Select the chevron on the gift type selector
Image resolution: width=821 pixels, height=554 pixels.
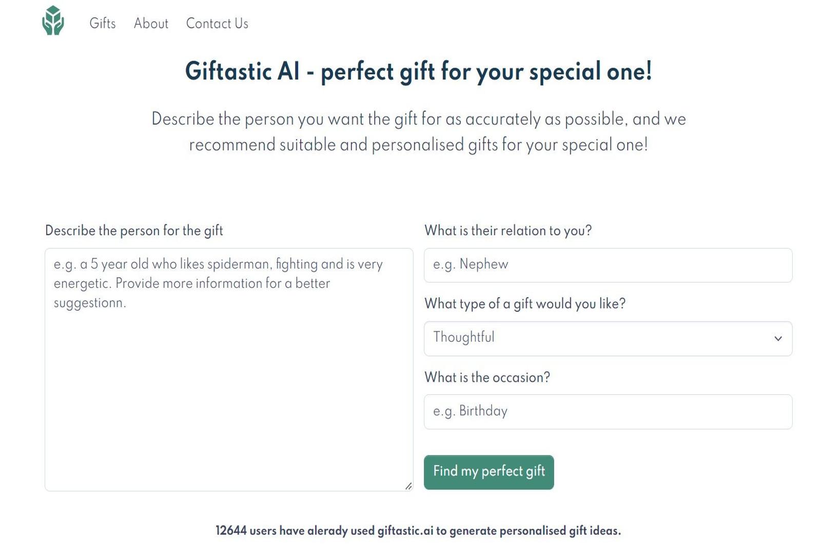click(x=778, y=339)
